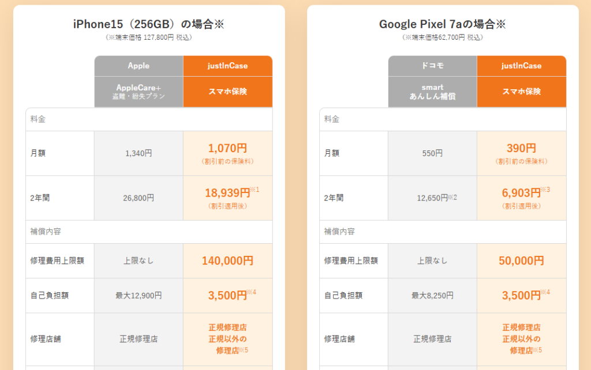Click （割引前の保険料） note under 1,070円
The height and width of the screenshot is (370, 591).
click(x=227, y=161)
